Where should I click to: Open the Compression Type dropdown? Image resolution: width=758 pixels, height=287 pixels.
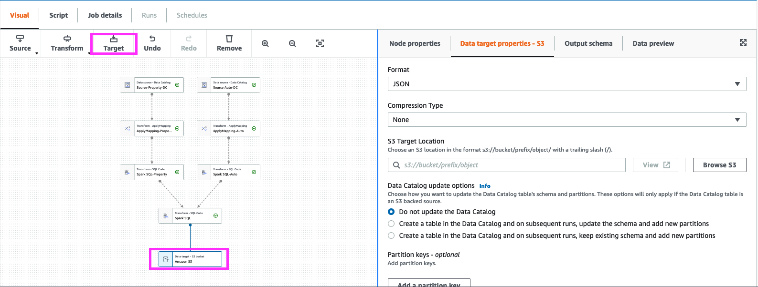(x=566, y=120)
